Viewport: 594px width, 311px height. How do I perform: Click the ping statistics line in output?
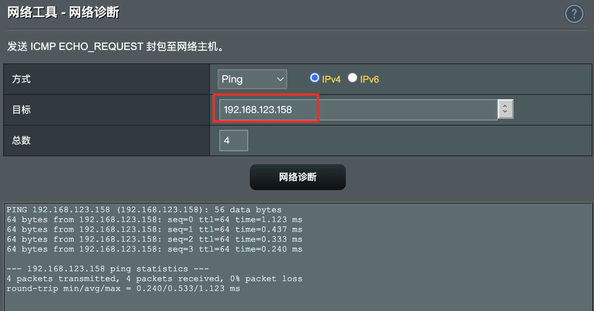(x=108, y=269)
